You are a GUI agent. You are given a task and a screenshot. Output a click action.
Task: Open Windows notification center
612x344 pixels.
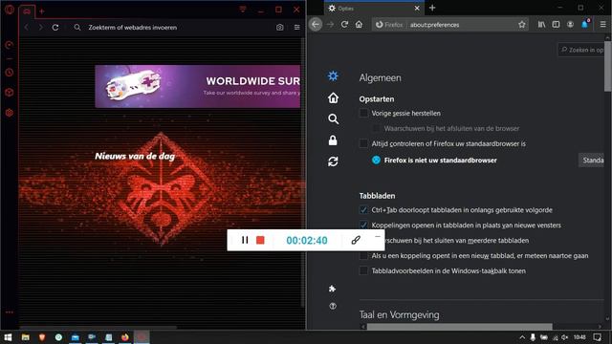point(597,337)
